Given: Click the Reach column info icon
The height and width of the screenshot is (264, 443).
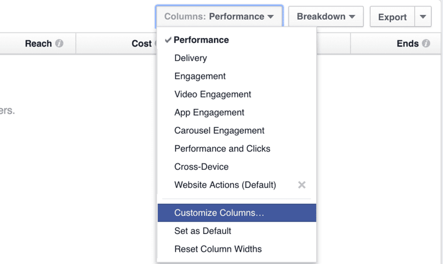Looking at the screenshot, I should (x=59, y=43).
